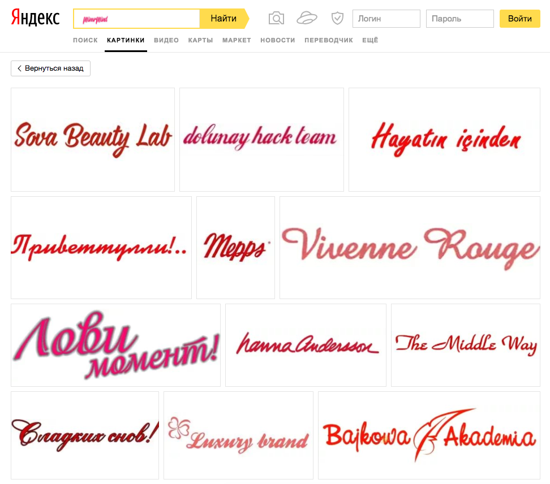Switch to the Маркет tab
Screen dimensions: 550x484
pyautogui.click(x=237, y=40)
